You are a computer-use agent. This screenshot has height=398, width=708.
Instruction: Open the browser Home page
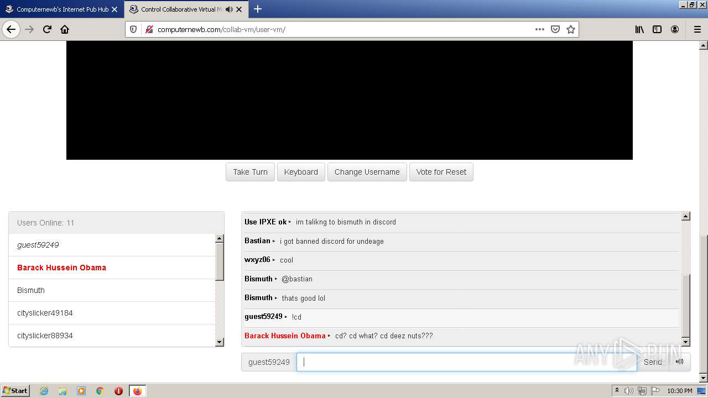coord(65,29)
